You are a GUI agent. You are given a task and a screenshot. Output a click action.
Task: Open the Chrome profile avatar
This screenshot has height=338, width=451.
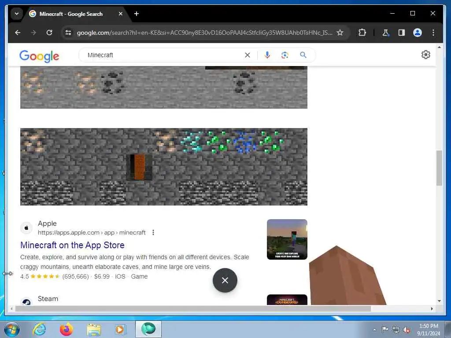pyautogui.click(x=418, y=33)
